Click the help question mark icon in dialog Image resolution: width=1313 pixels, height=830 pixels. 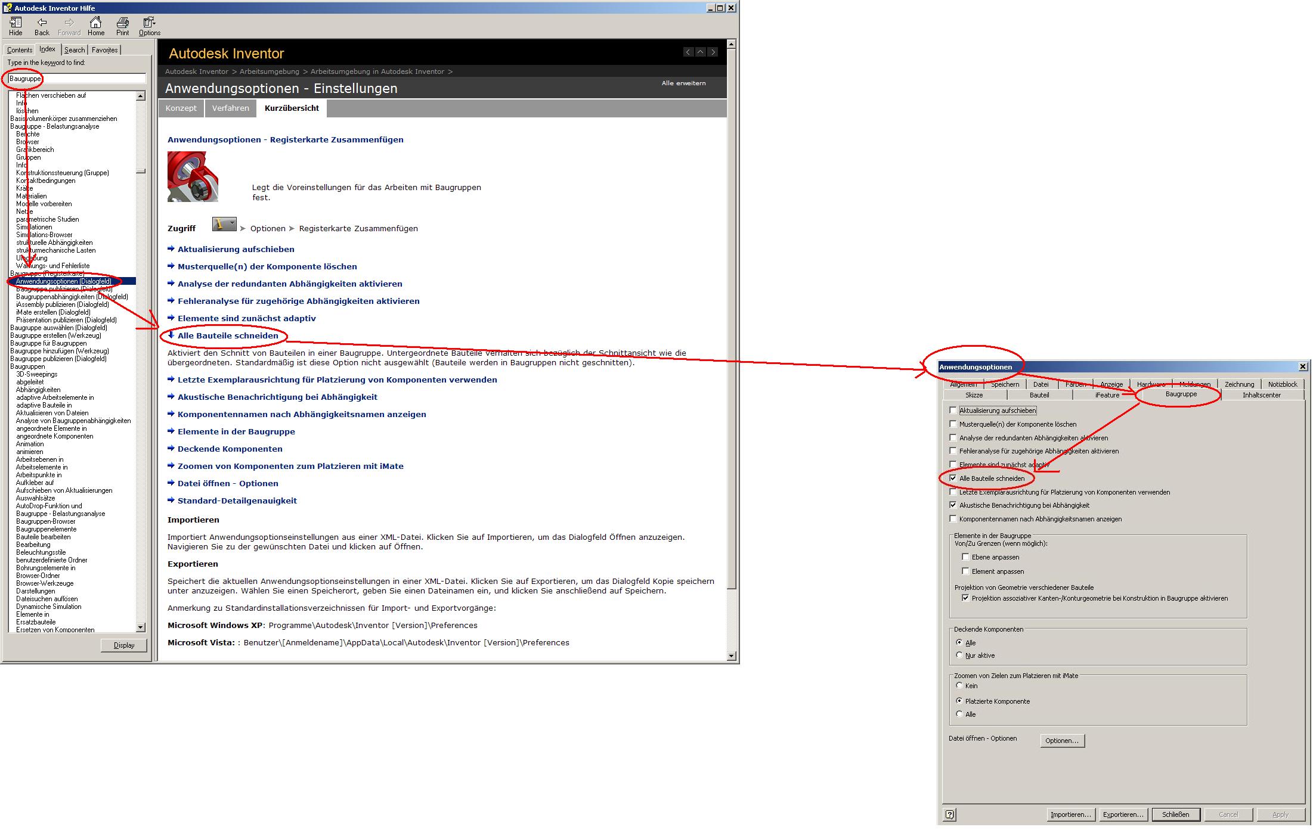(950, 815)
